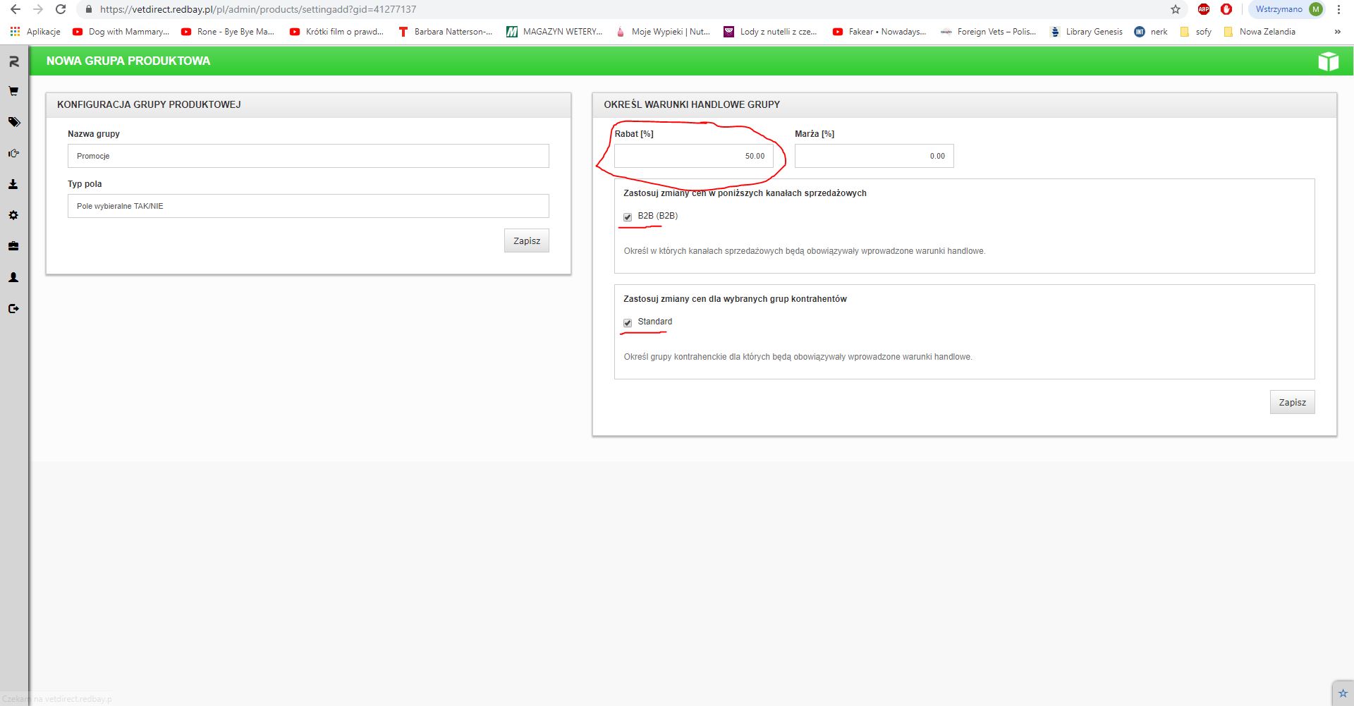Click the Redbay R logo icon
1354x706 pixels.
[x=13, y=61]
